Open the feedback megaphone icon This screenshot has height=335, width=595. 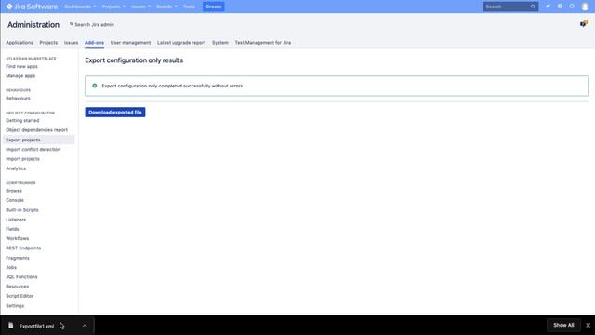coord(548,7)
